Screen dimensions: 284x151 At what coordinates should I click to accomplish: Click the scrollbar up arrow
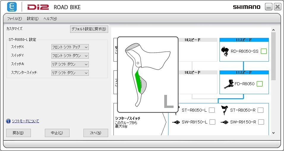point(274,30)
